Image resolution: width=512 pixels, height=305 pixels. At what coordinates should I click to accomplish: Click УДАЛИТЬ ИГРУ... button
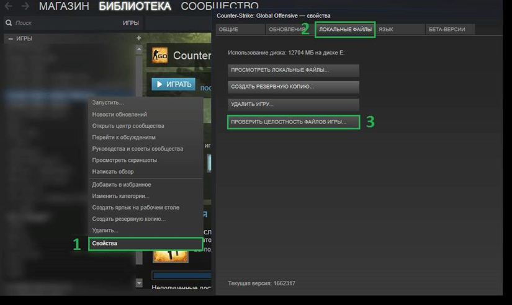(294, 104)
